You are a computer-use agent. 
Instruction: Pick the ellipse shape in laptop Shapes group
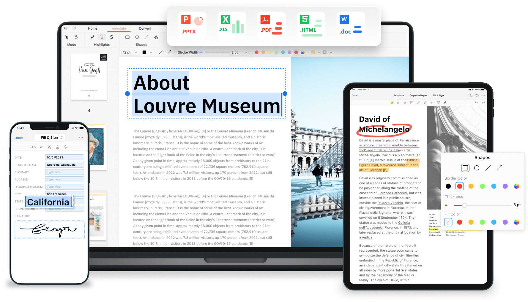point(137,37)
